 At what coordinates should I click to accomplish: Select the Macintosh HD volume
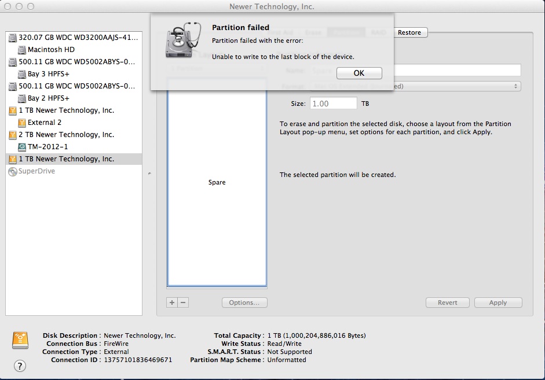(x=74, y=50)
